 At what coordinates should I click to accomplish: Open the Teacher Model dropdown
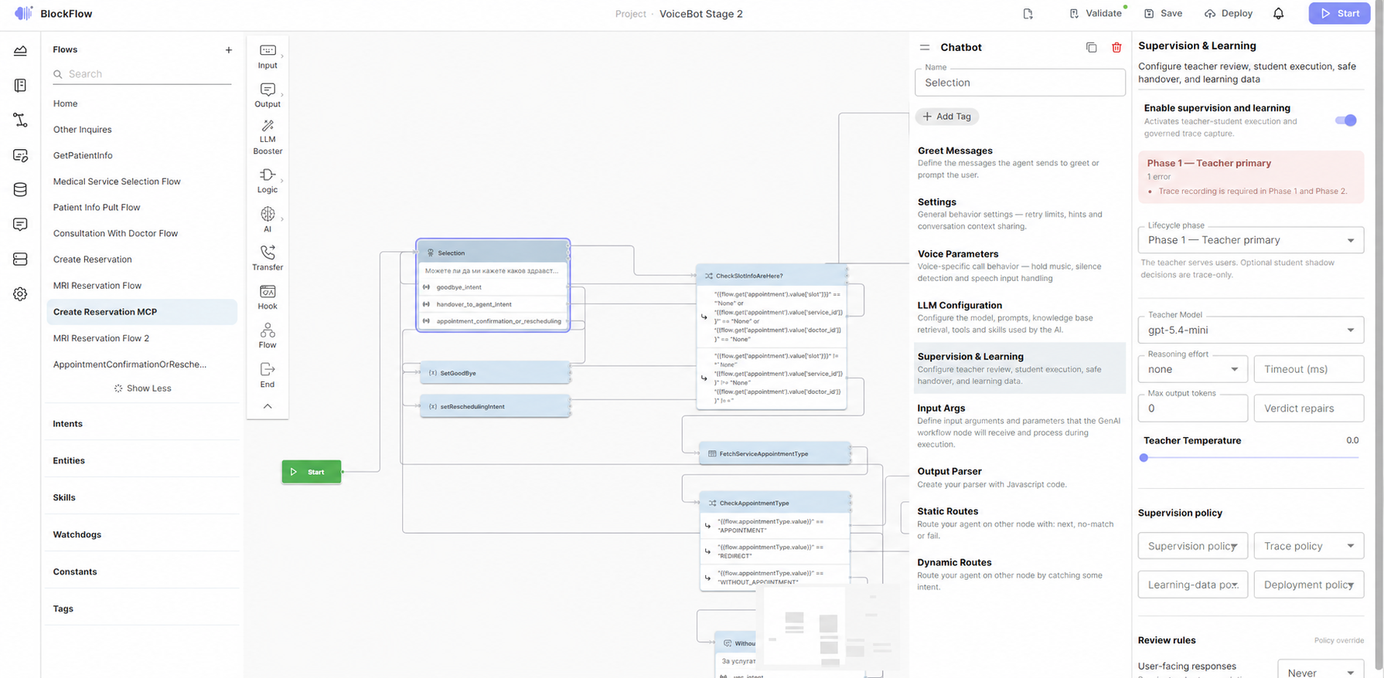click(1250, 330)
